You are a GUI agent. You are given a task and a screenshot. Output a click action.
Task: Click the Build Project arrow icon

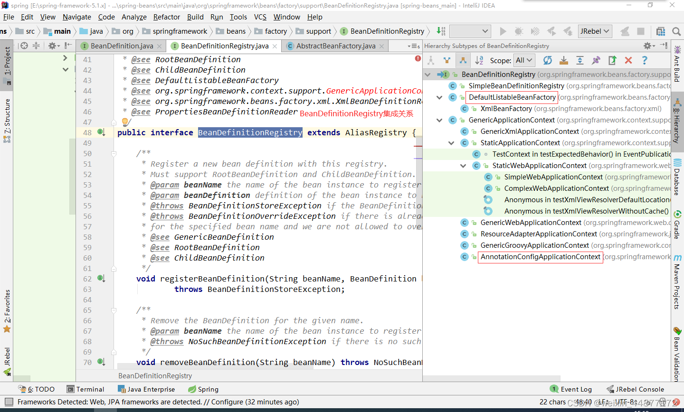441,31
